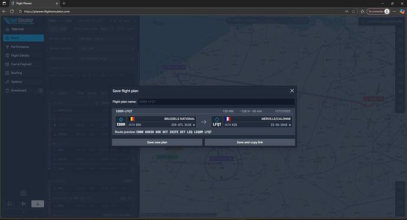Click the open folder icon in sidebar
Image resolution: width=407 pixels, height=220 pixels.
point(24,204)
